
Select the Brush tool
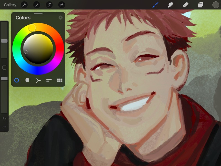155,5
